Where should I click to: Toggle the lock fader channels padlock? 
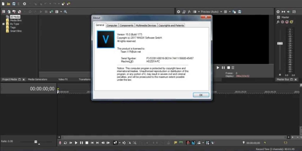tap(280, 74)
